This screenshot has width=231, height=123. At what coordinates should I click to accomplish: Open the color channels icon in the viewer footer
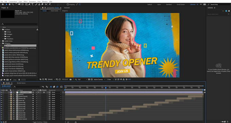[76, 79]
